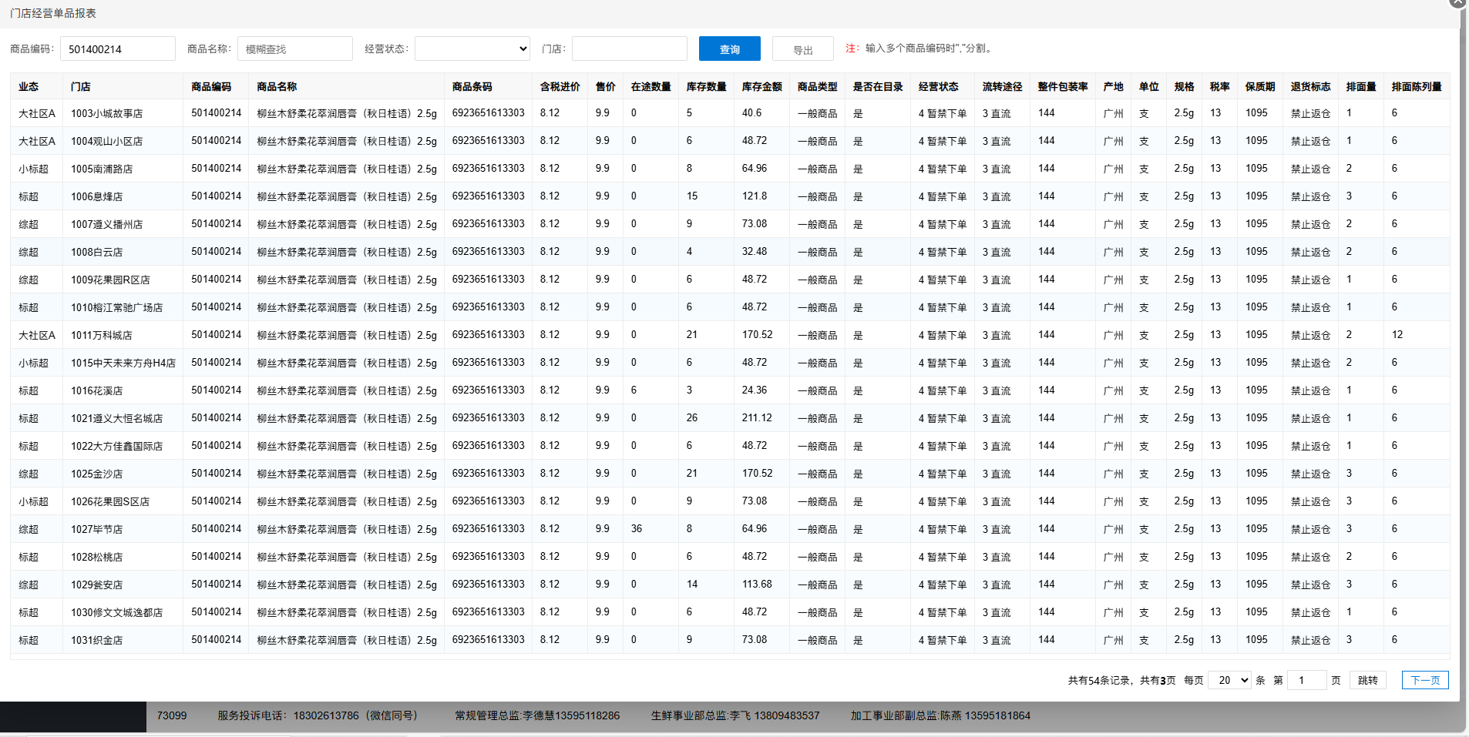Click the 查询 search button
This screenshot has height=737, width=1469.
[x=729, y=49]
